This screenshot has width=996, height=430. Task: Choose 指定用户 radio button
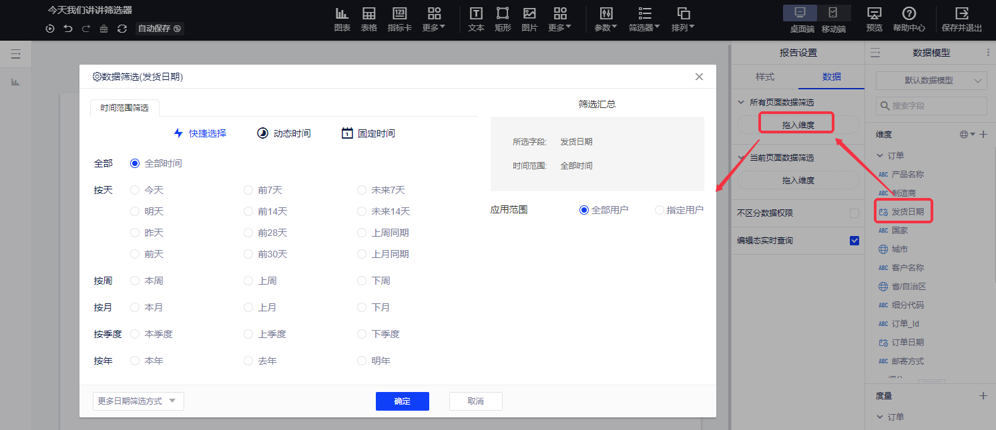click(x=660, y=210)
